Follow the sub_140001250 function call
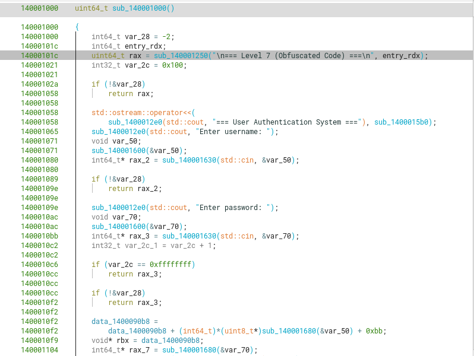 point(181,56)
